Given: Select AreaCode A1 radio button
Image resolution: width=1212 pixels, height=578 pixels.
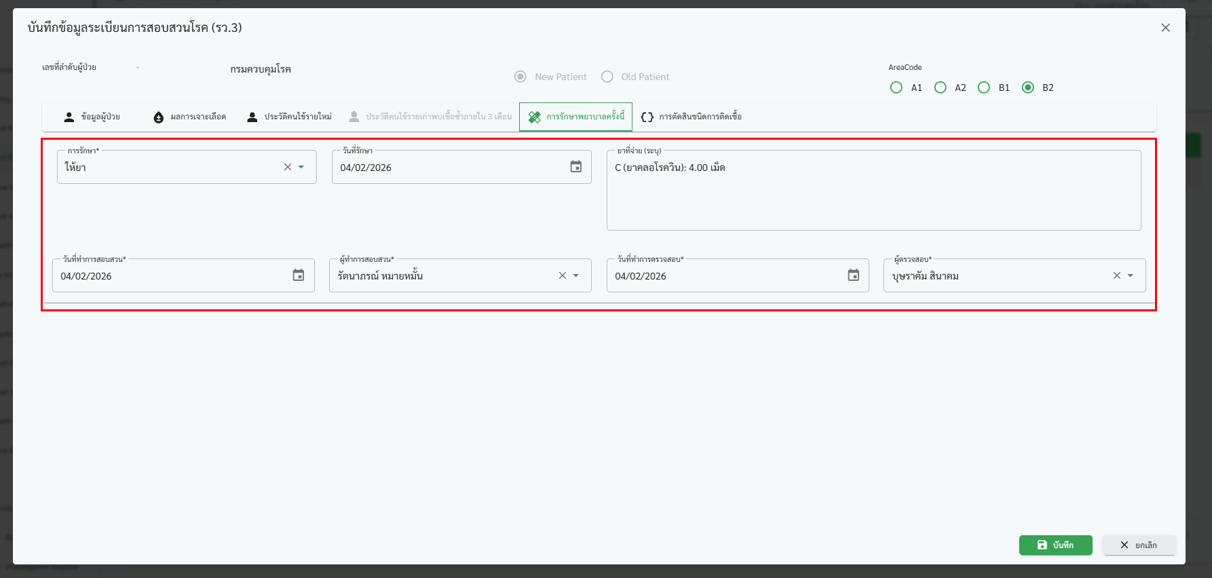Looking at the screenshot, I should [896, 88].
